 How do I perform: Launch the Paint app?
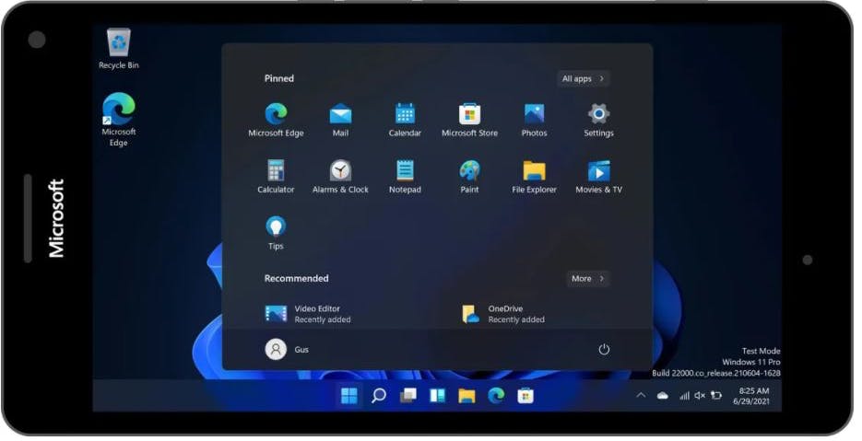click(469, 176)
